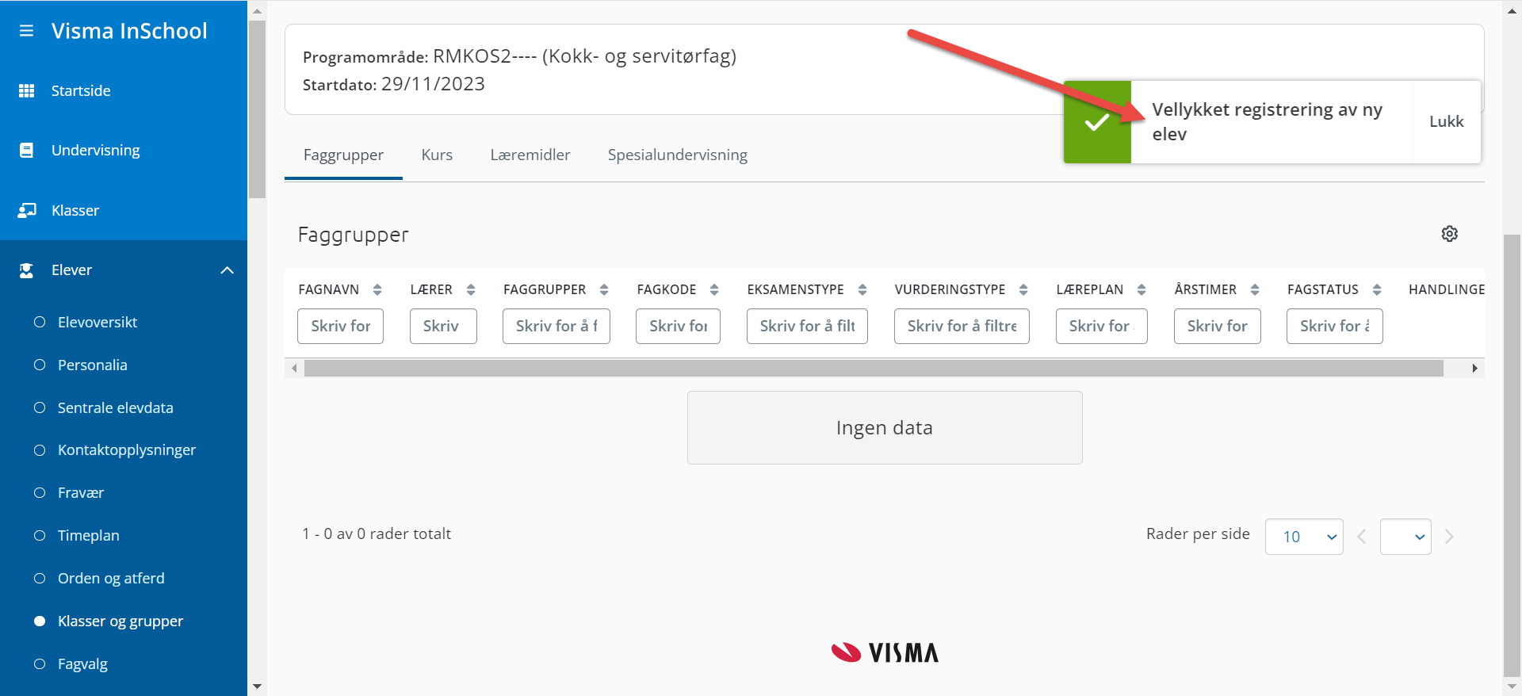Sort by LÆREPLAN column arrows

click(x=1141, y=289)
